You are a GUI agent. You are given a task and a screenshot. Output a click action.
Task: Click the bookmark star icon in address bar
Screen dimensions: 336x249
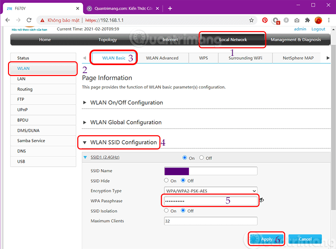(x=251, y=20)
